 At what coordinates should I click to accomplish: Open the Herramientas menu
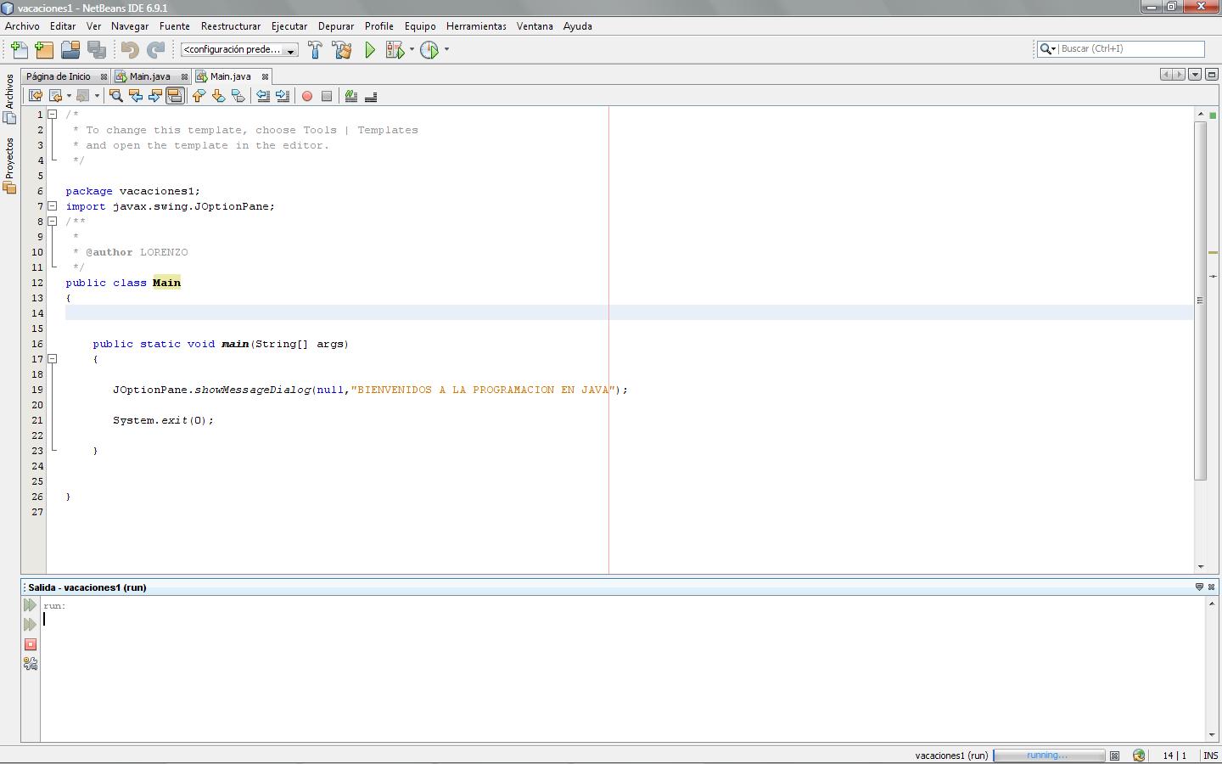(x=476, y=26)
